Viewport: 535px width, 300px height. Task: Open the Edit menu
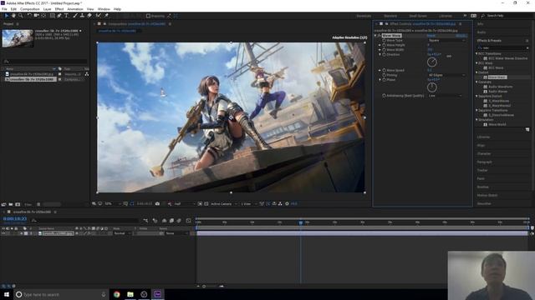[x=13, y=9]
